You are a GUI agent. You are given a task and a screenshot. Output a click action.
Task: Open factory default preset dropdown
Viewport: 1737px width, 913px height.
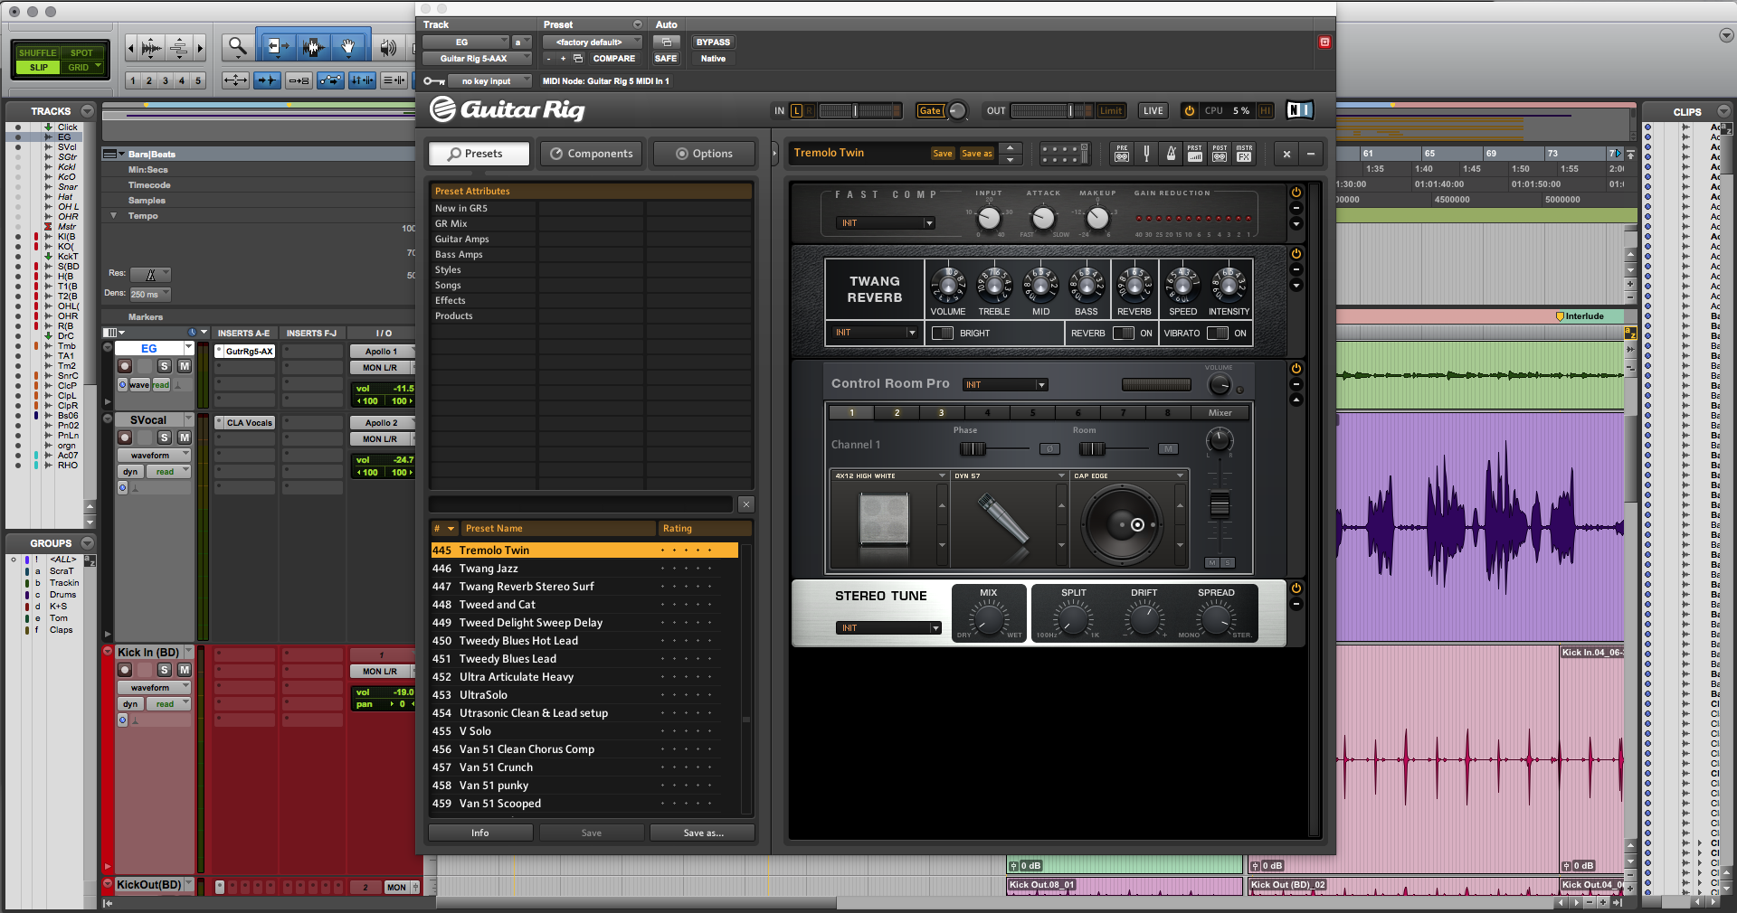(x=592, y=42)
